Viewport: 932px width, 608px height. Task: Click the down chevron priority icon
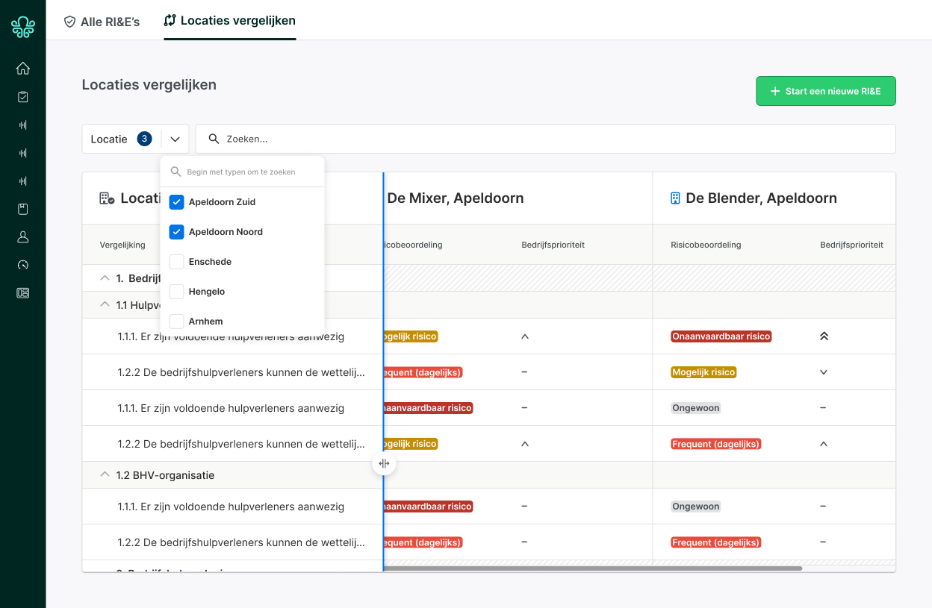pos(824,372)
